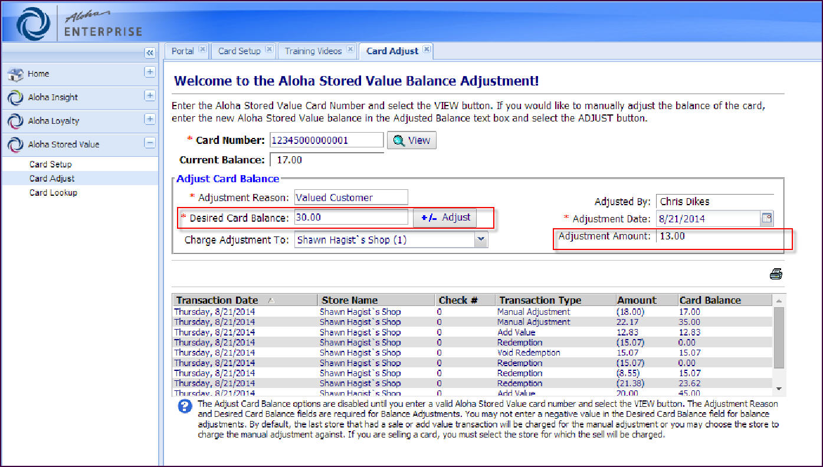Viewport: 823px width, 467px height.
Task: Close the Training Videos tab
Action: [x=350, y=50]
